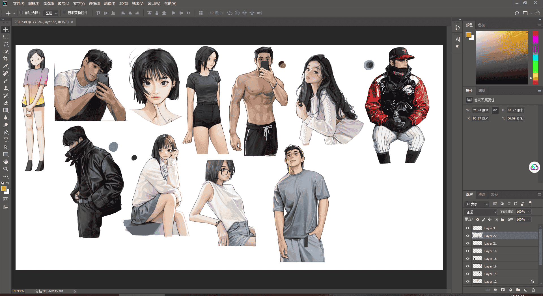Toggle visibility of Layer 12
Viewport: 543px width, 296px height.
pos(467,282)
